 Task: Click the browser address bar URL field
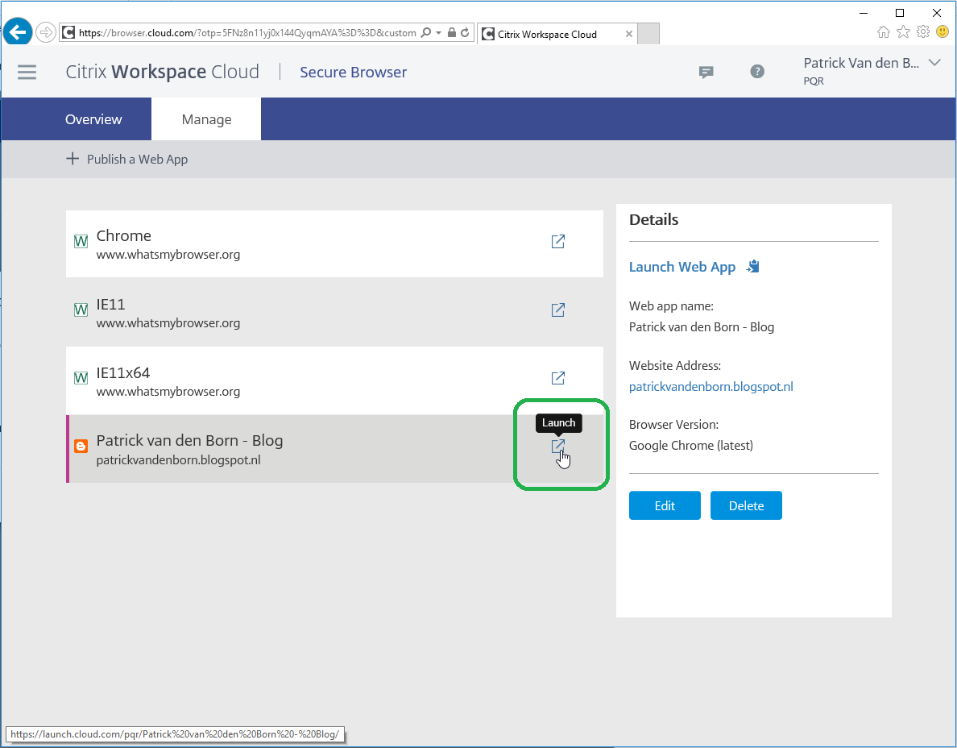click(x=248, y=33)
